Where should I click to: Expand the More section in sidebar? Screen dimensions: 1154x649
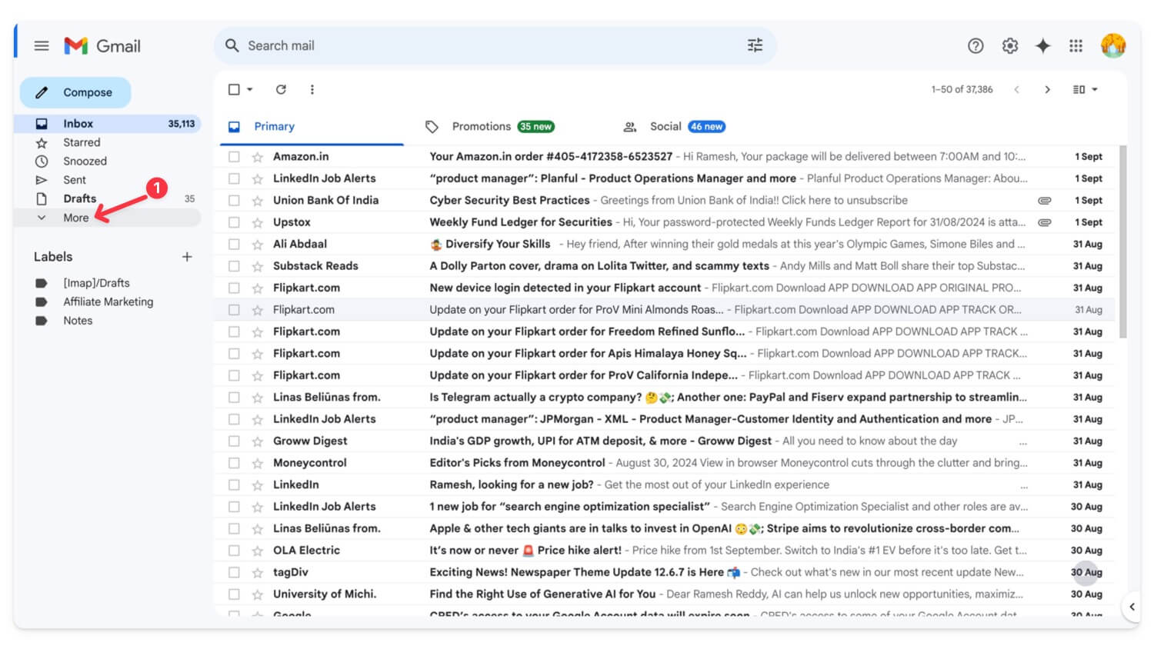coord(75,218)
